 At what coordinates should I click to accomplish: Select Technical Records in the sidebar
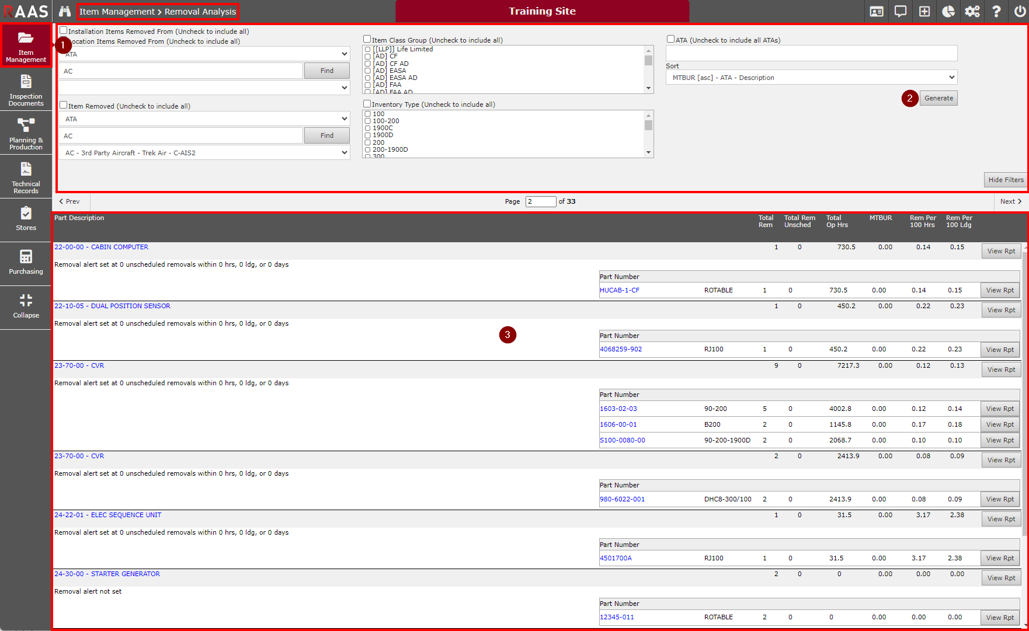[x=26, y=177]
